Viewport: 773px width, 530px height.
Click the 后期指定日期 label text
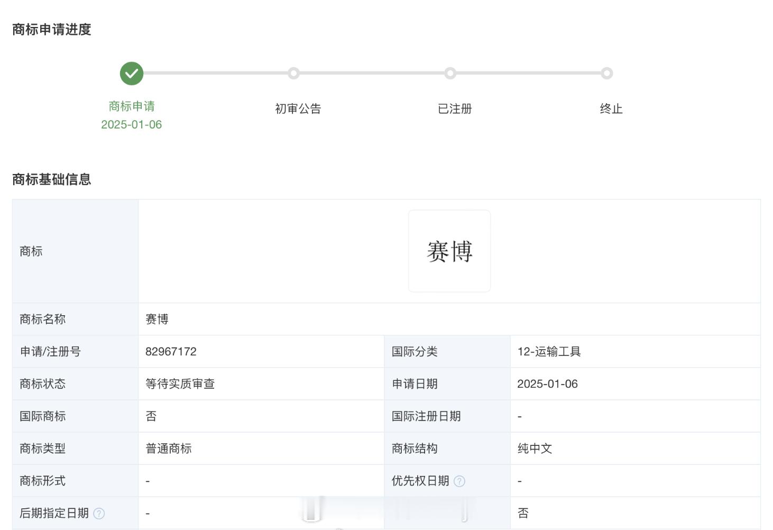coord(54,513)
